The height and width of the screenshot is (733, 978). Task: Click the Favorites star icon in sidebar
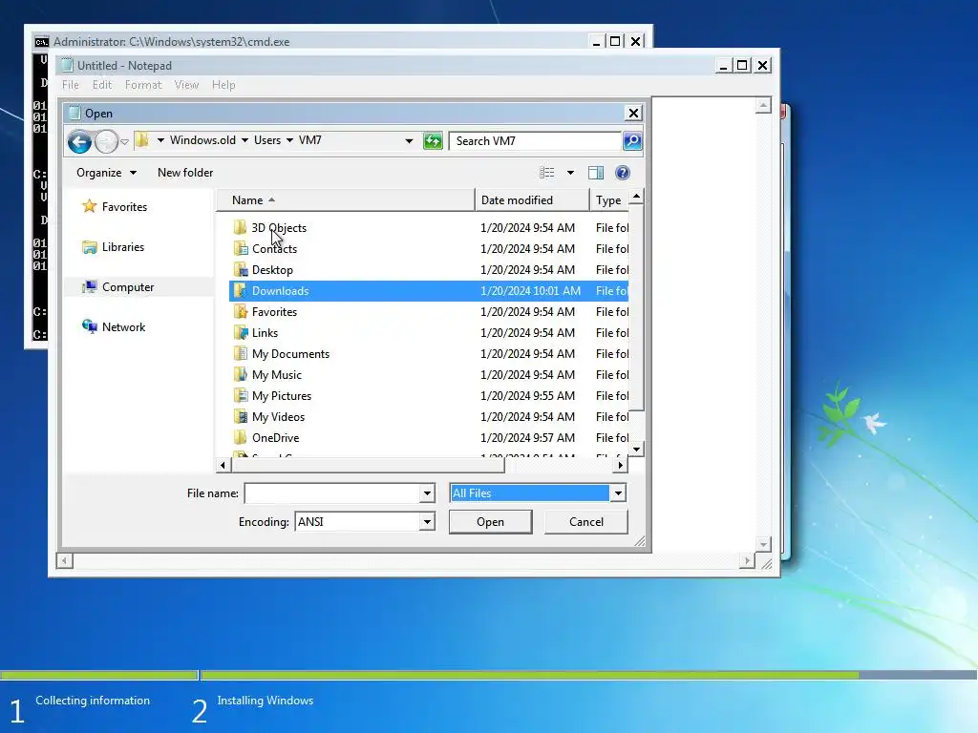pyautogui.click(x=90, y=206)
